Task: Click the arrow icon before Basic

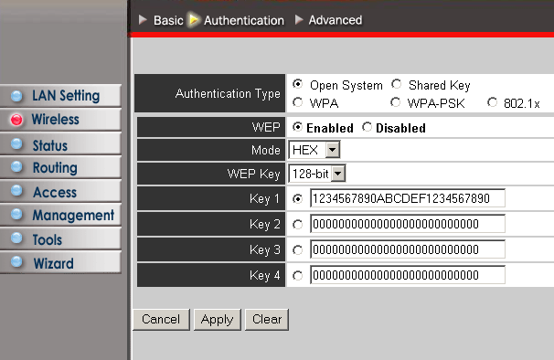Action: pyautogui.click(x=143, y=20)
